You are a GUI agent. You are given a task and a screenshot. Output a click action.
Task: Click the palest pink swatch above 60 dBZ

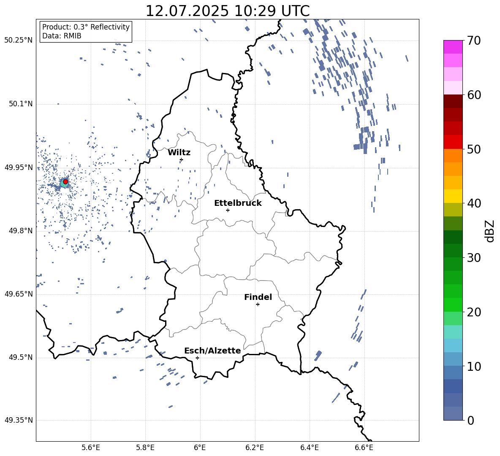point(453,88)
